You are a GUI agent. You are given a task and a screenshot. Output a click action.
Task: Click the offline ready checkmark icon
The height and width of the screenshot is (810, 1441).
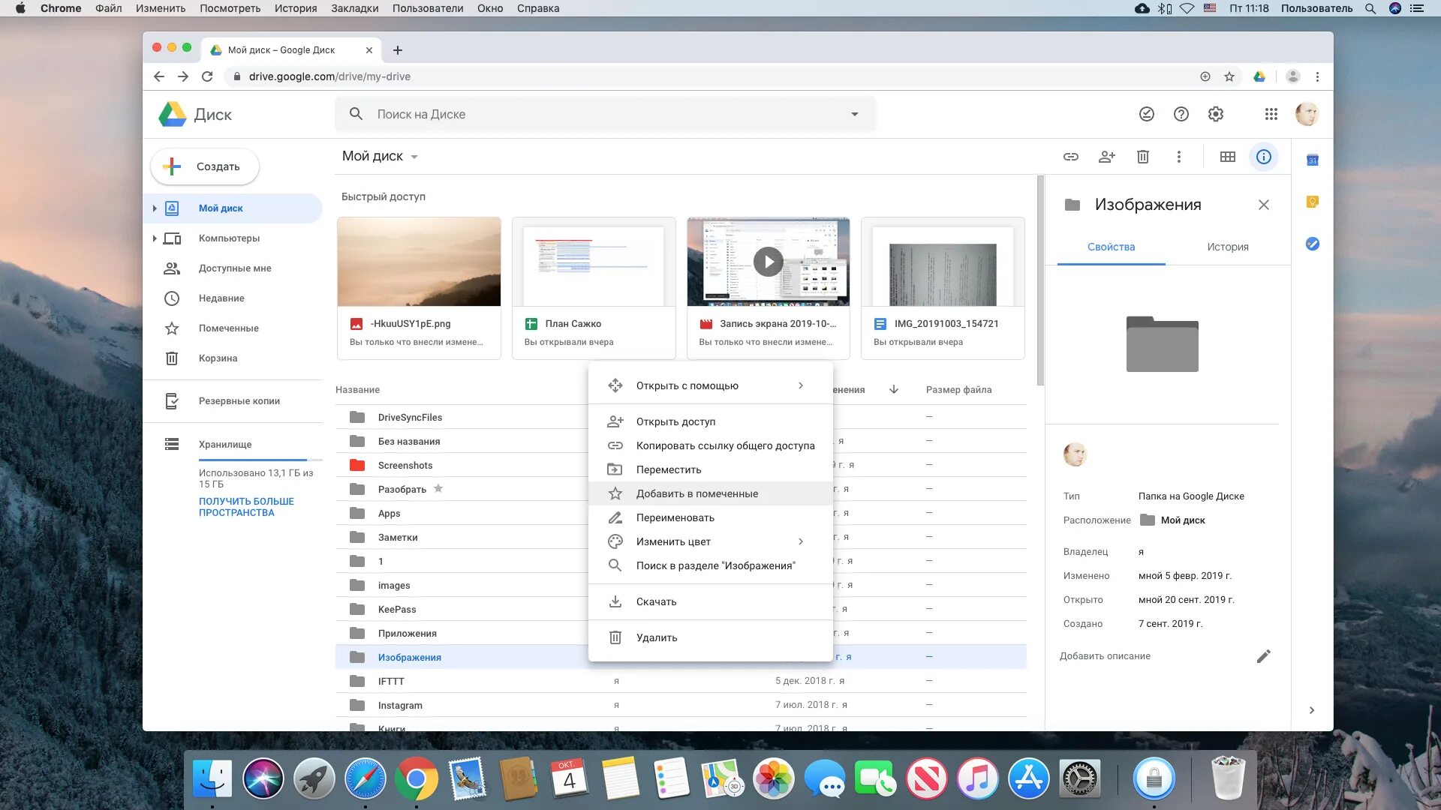tap(1146, 114)
